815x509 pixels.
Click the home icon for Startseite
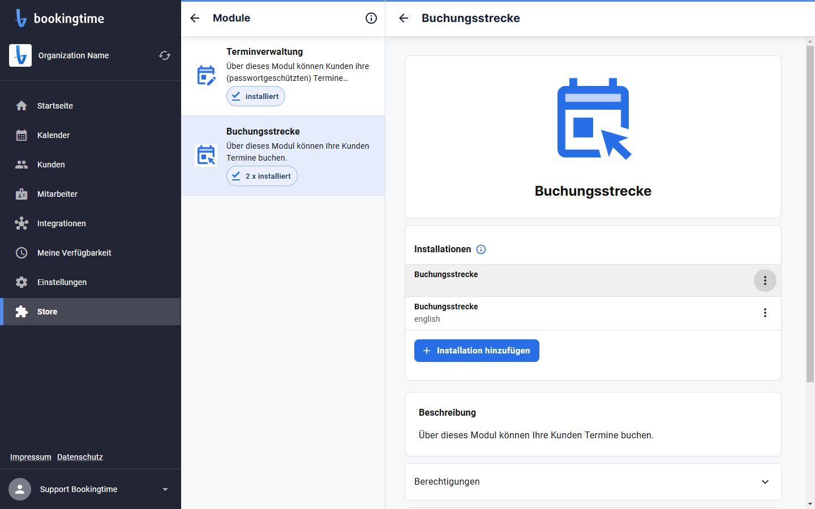[22, 106]
